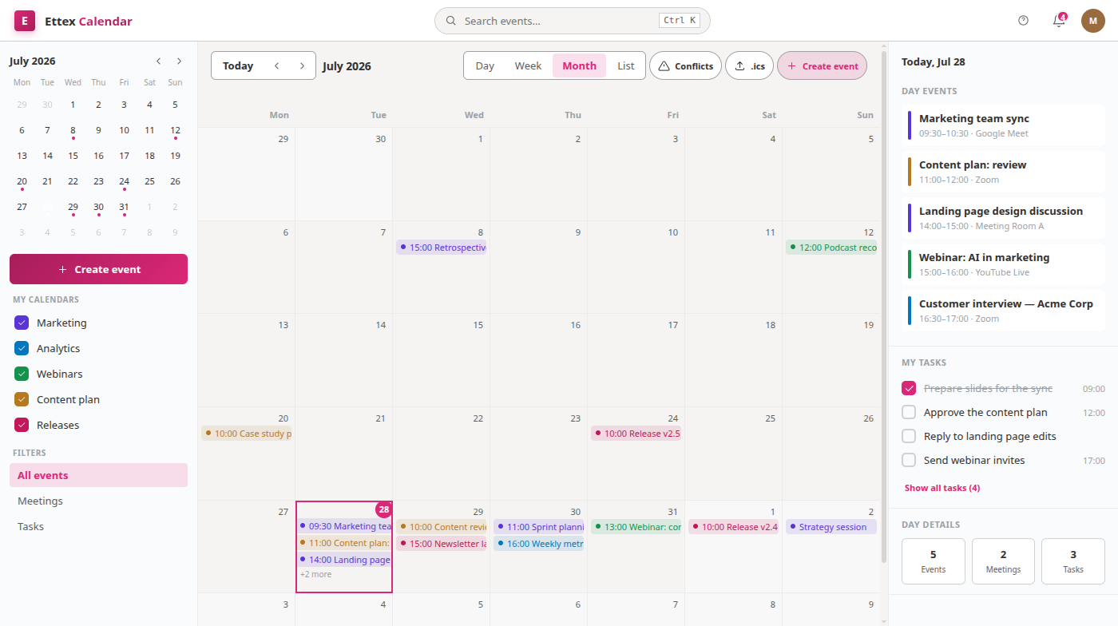Click the sidebar Create event button
1118x626 pixels.
98,269
